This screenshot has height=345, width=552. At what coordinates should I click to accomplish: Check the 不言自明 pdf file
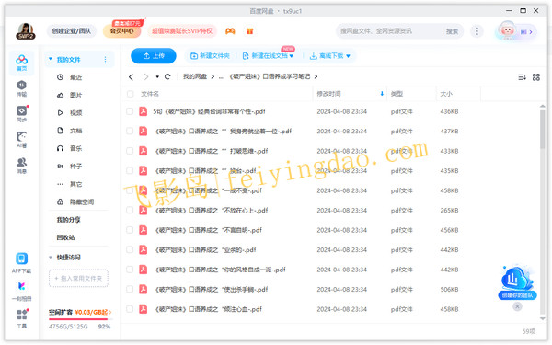(130, 230)
